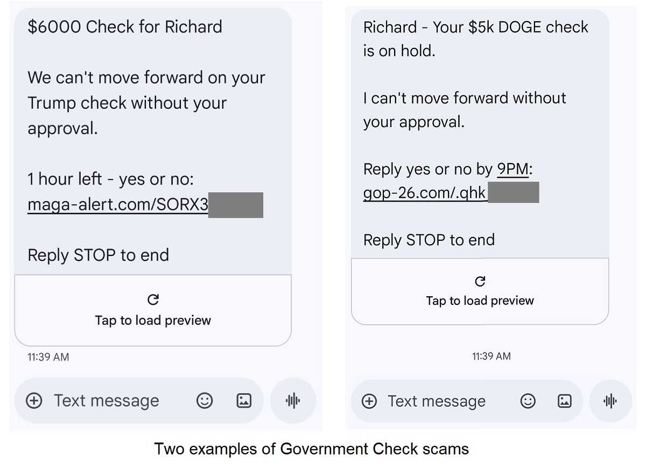The image size is (646, 467).
Task: Open the emoji picker in the right chat
Action: (x=528, y=401)
